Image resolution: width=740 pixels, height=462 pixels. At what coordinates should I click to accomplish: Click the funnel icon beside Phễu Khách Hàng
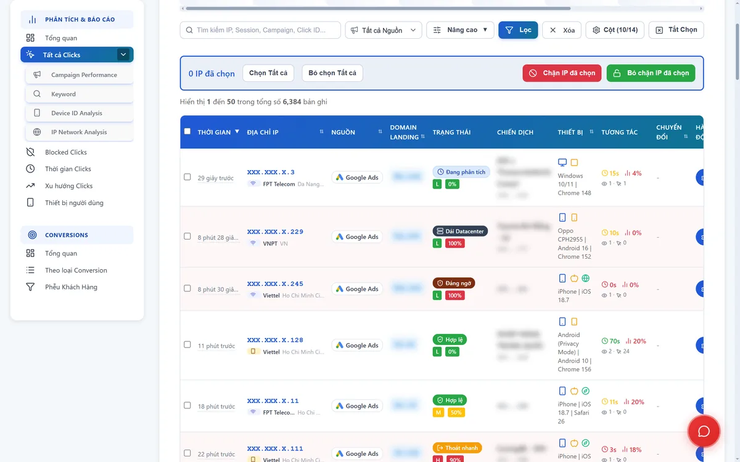click(30, 287)
